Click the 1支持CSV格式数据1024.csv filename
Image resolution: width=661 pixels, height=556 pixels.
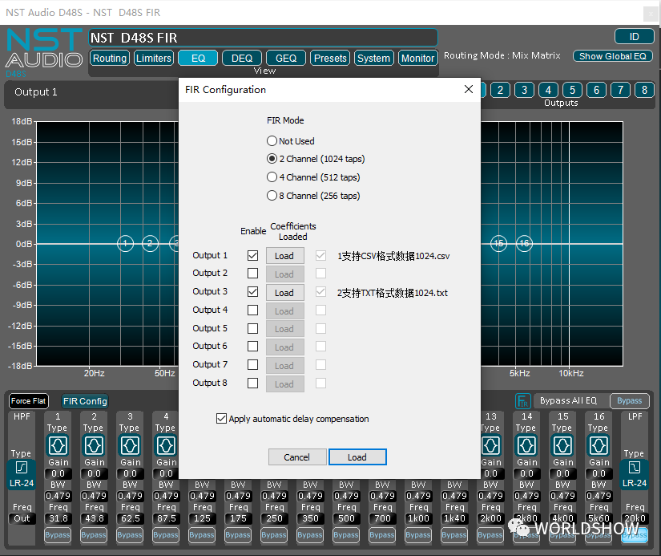(393, 256)
